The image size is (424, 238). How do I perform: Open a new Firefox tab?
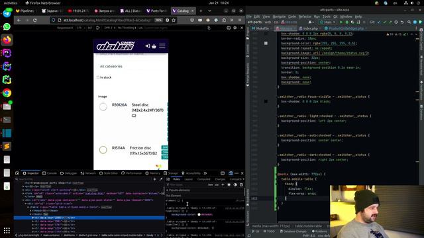(201, 11)
